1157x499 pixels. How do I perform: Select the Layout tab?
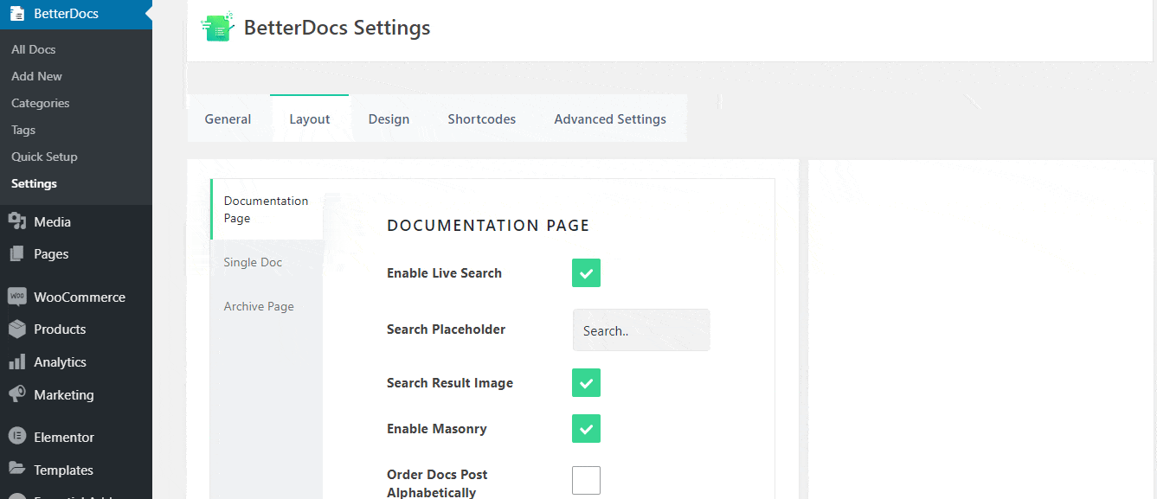[x=310, y=119]
